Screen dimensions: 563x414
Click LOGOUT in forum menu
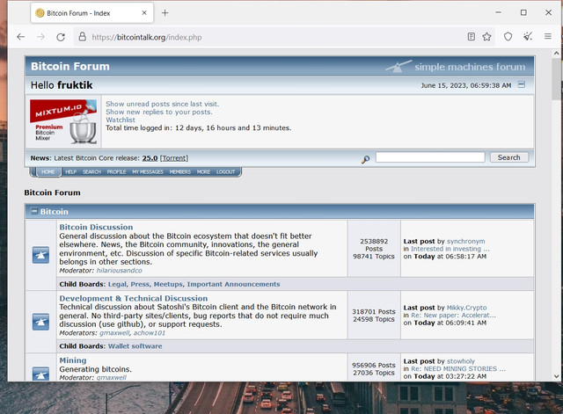pyautogui.click(x=225, y=172)
